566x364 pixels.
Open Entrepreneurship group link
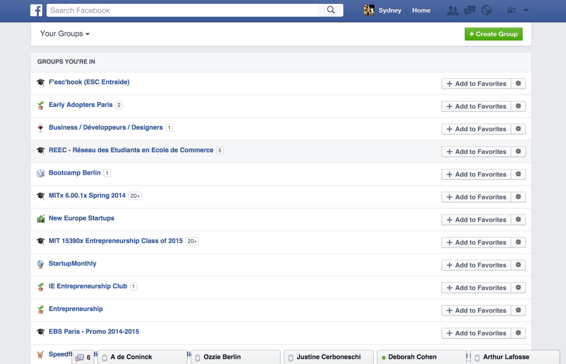(x=76, y=309)
